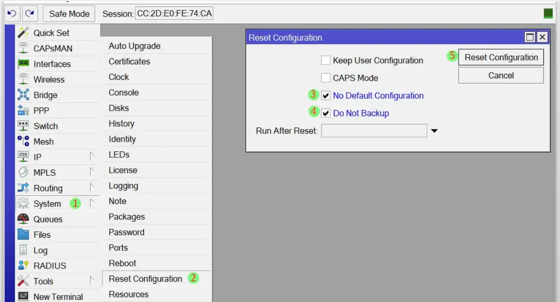Click the redo arrow icon
The height and width of the screenshot is (302, 560).
coord(29,13)
